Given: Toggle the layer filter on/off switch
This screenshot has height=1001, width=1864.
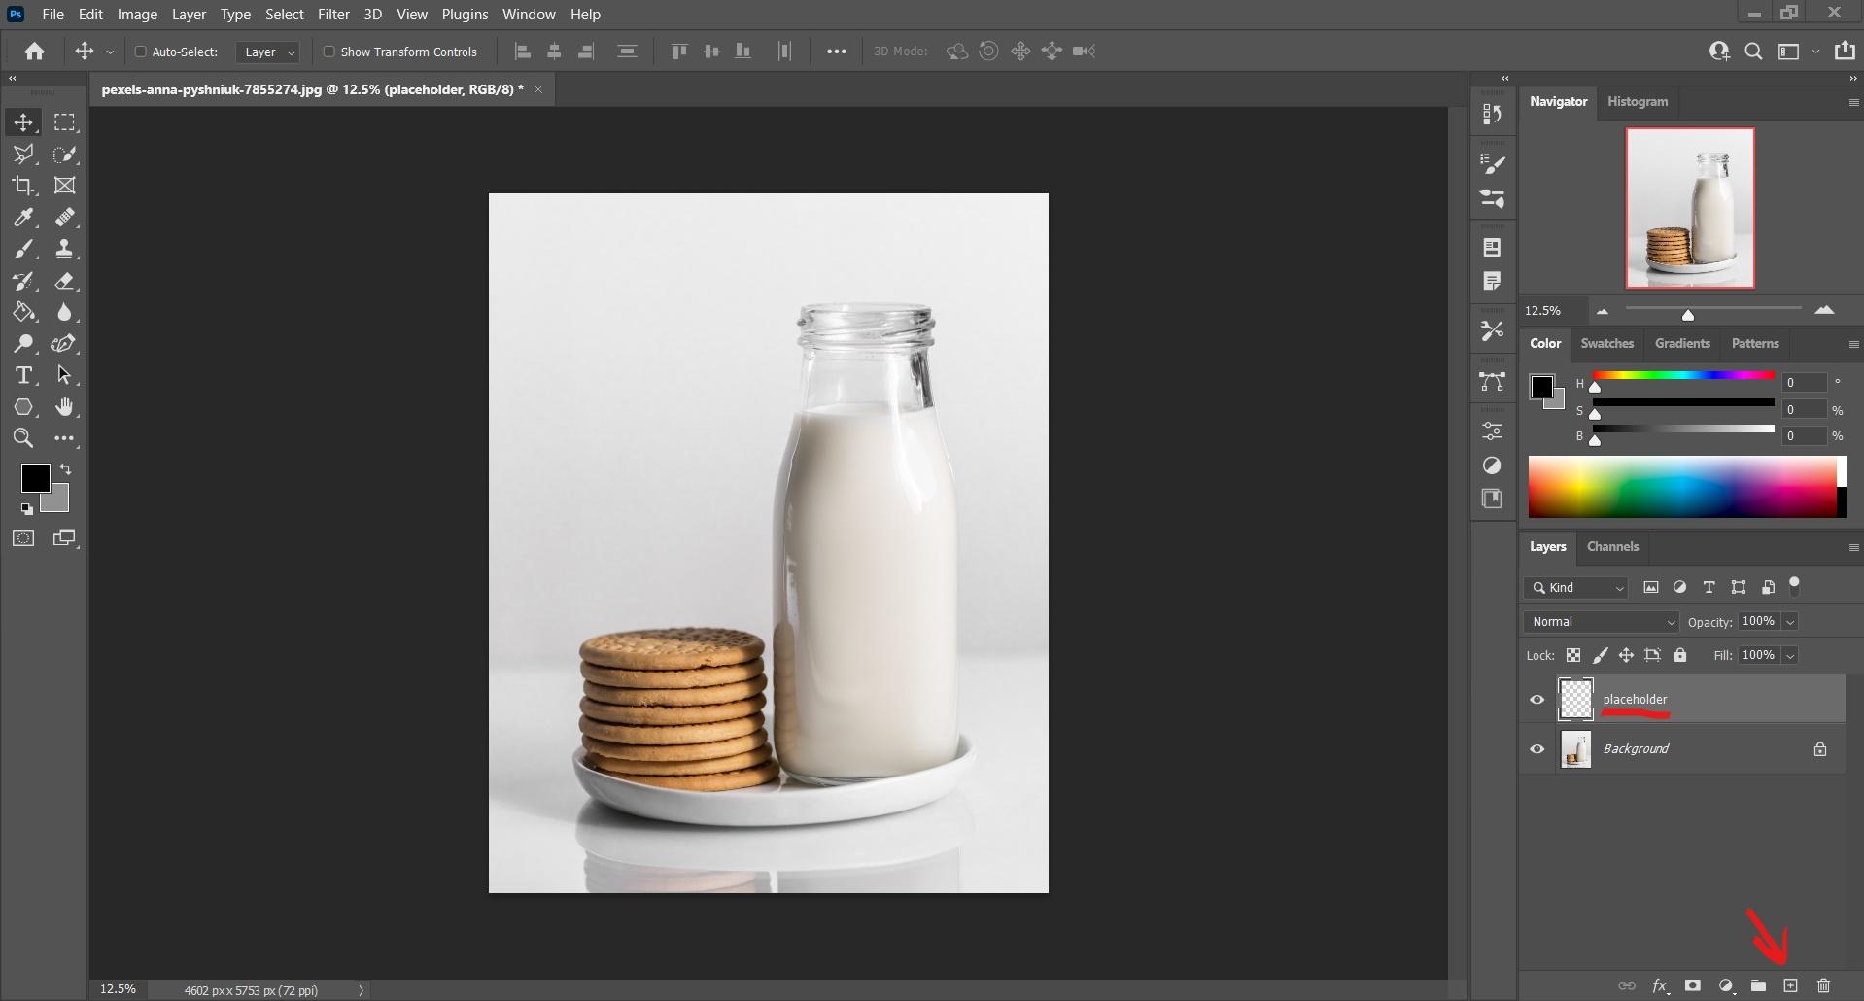Looking at the screenshot, I should click(x=1795, y=585).
